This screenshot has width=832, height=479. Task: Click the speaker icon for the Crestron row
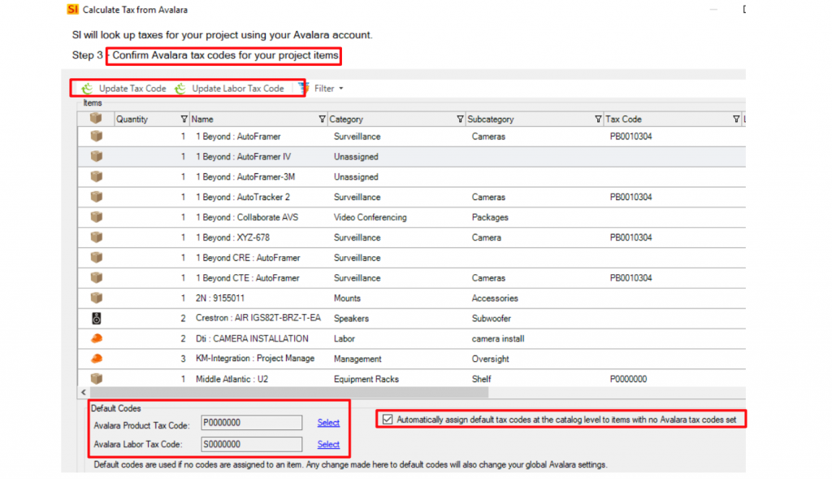(x=96, y=318)
